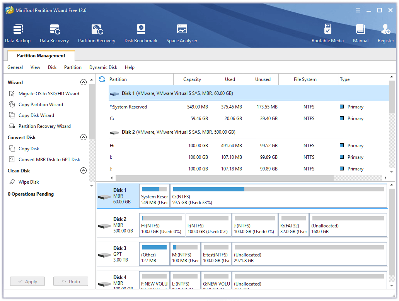This screenshot has height=301, width=399.
Task: Select the System Reserved partition row
Action: [249, 107]
